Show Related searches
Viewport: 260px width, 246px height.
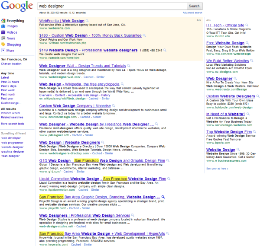click(12, 117)
